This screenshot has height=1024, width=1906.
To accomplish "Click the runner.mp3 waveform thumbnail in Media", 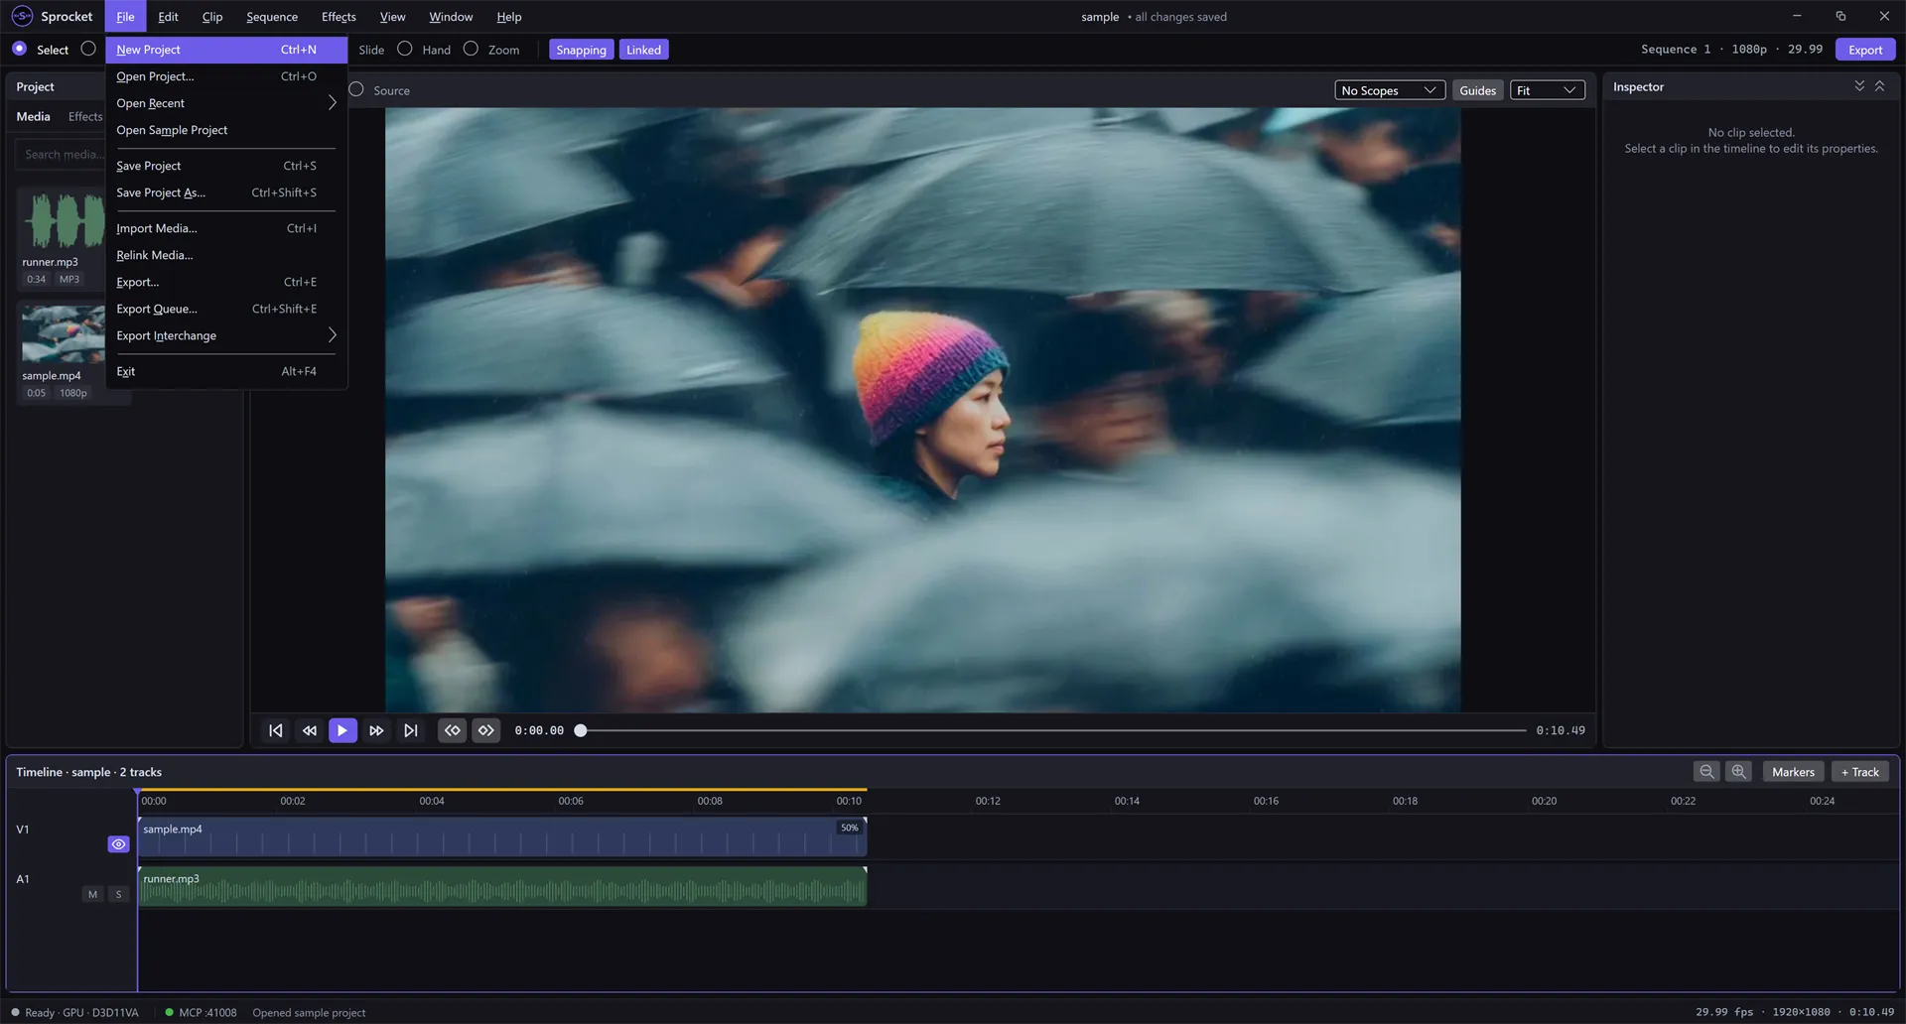I will click(63, 219).
